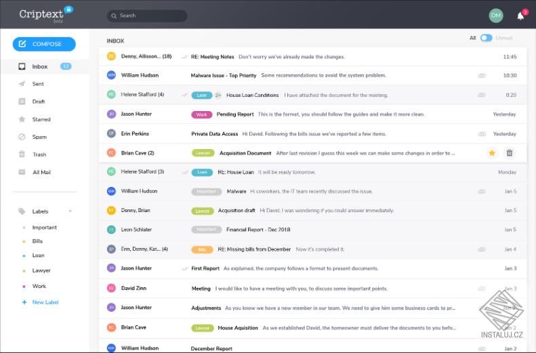
Task: Select the Bills label
Action: [x=37, y=241]
